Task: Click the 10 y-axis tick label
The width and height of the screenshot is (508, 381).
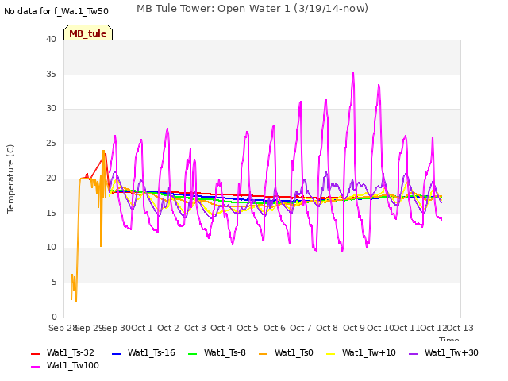Action: pyautogui.click(x=51, y=248)
